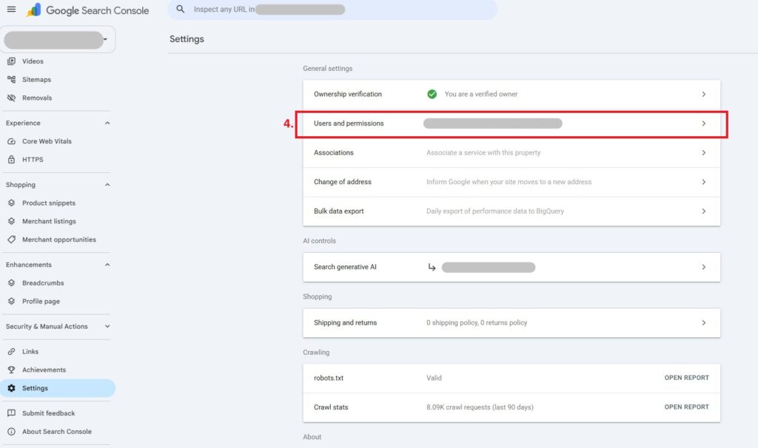758x448 pixels.
Task: Click the Settings gear icon
Action: (x=12, y=389)
